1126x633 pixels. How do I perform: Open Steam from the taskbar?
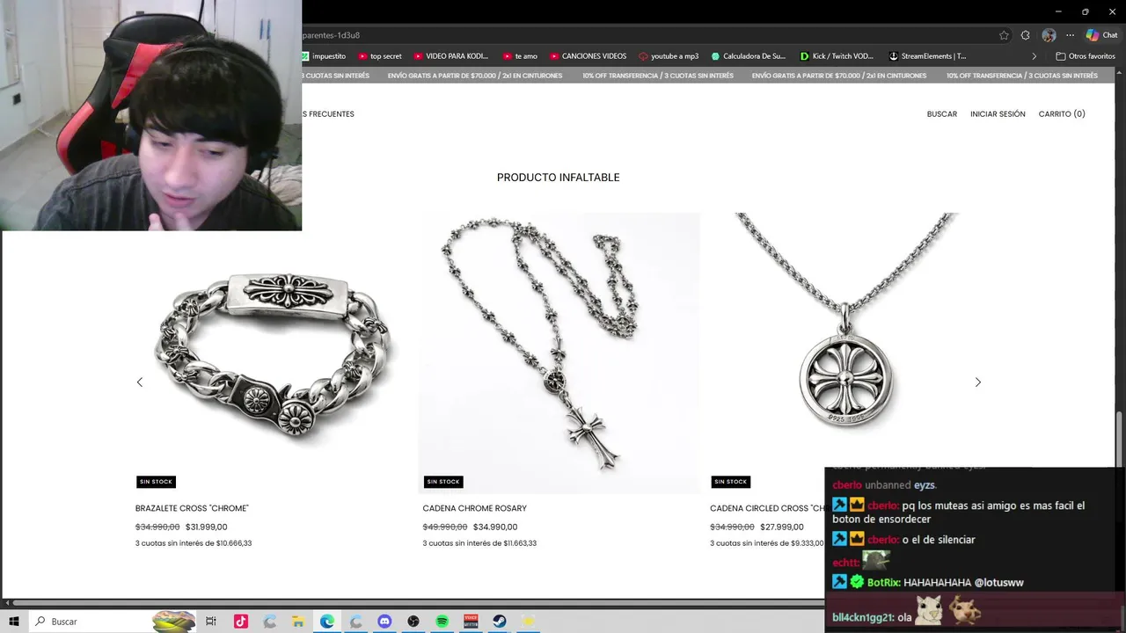[500, 622]
